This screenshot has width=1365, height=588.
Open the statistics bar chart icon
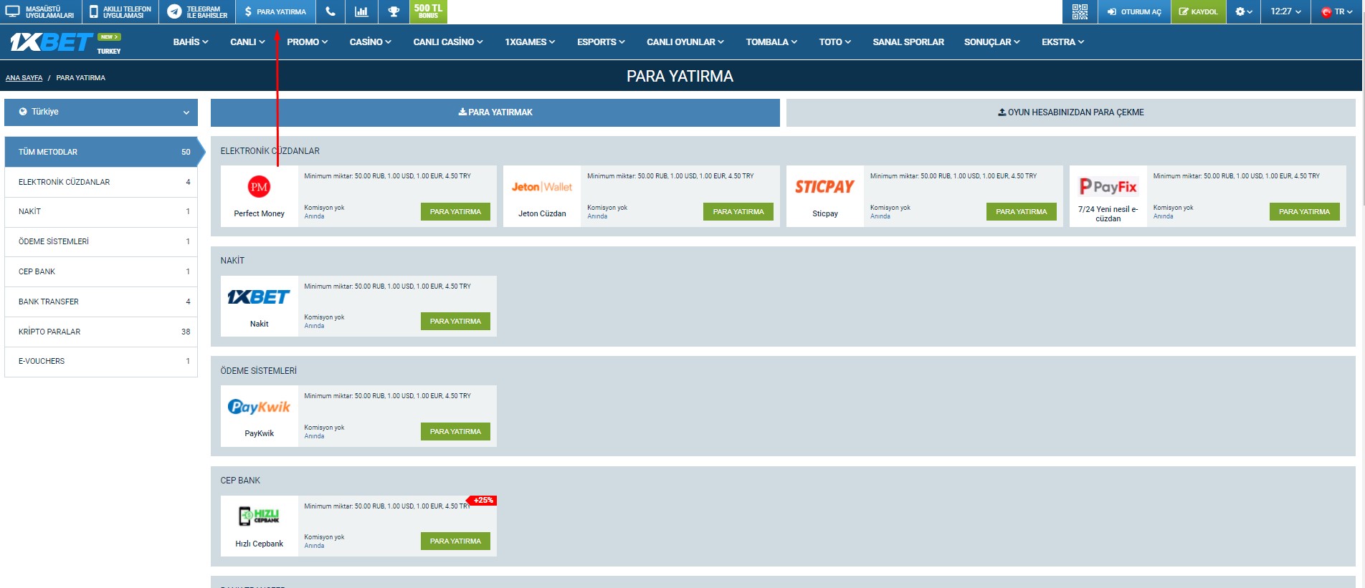click(x=361, y=11)
